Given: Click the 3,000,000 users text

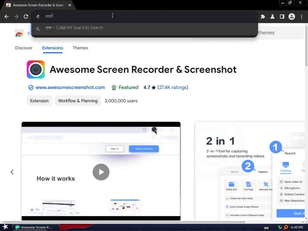Looking at the screenshot, I should pos(121,101).
